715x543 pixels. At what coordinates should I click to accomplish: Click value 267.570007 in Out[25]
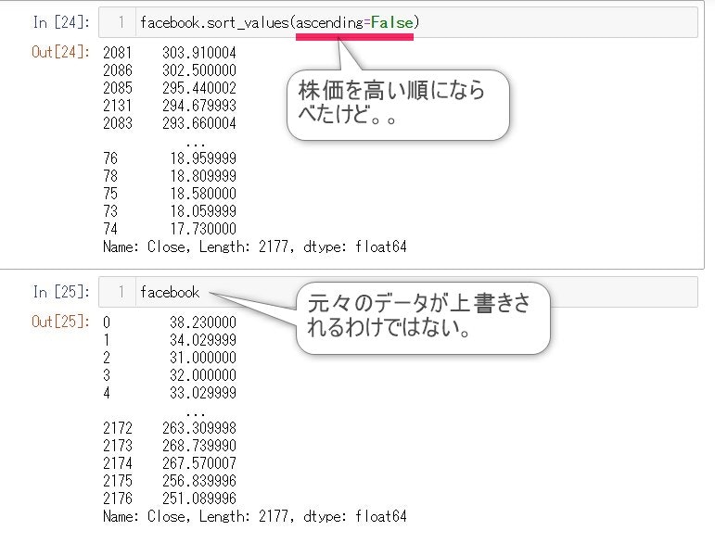(199, 463)
